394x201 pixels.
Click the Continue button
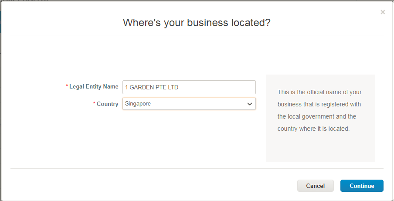point(362,186)
